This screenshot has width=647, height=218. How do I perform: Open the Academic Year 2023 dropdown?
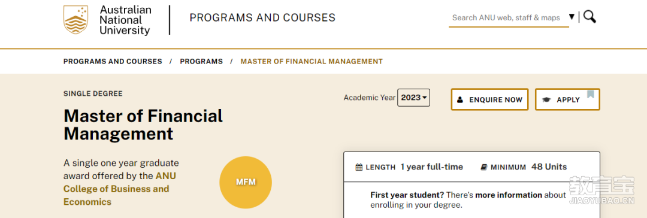pos(413,98)
